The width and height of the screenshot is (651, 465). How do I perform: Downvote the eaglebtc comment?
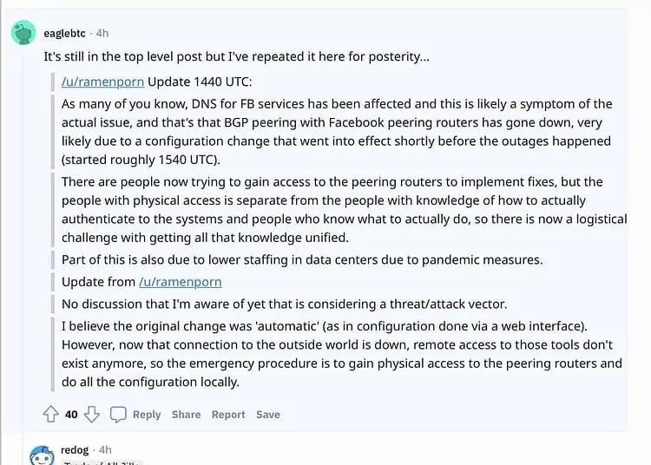[x=92, y=415]
